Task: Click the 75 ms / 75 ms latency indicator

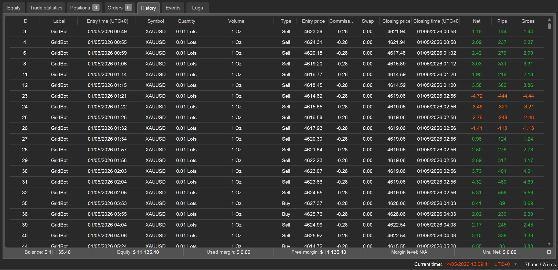Action: pos(540,264)
